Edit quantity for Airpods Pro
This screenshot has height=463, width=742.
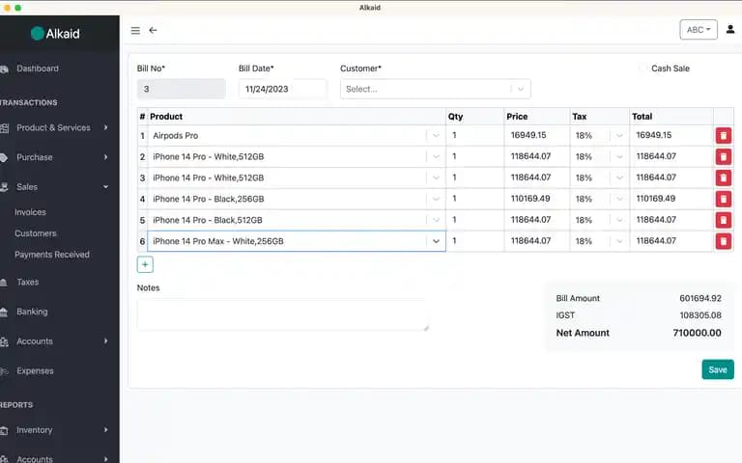pyautogui.click(x=474, y=136)
